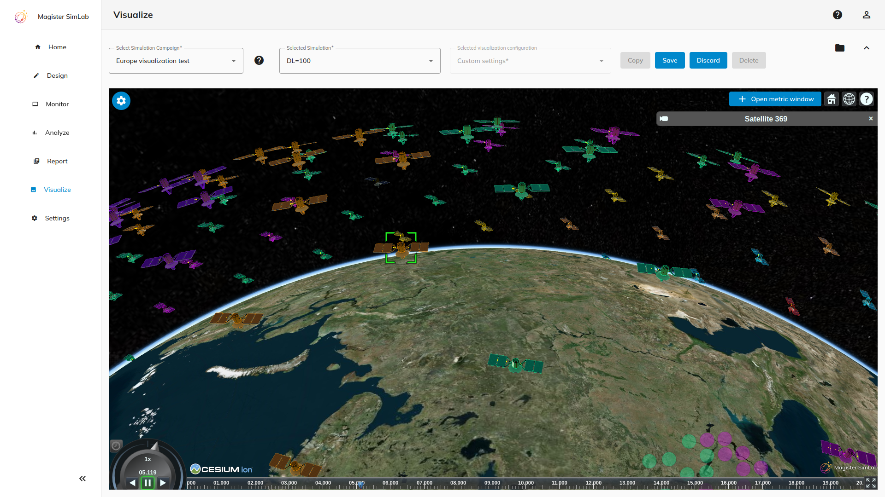Click help icon beside Simulation Campaign
Viewport: 885px width, 497px height.
coord(259,60)
